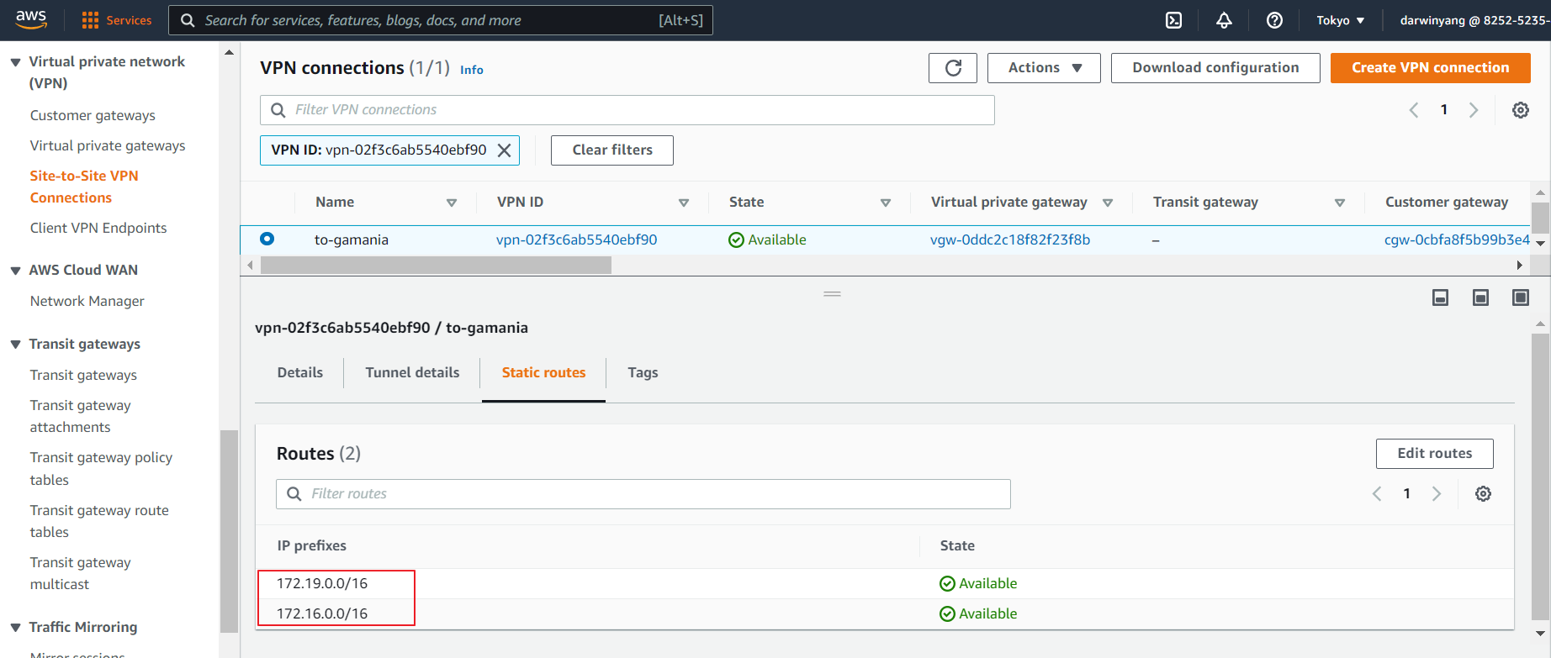Open the help question mark icon
This screenshot has height=658, width=1551.
1274,20
